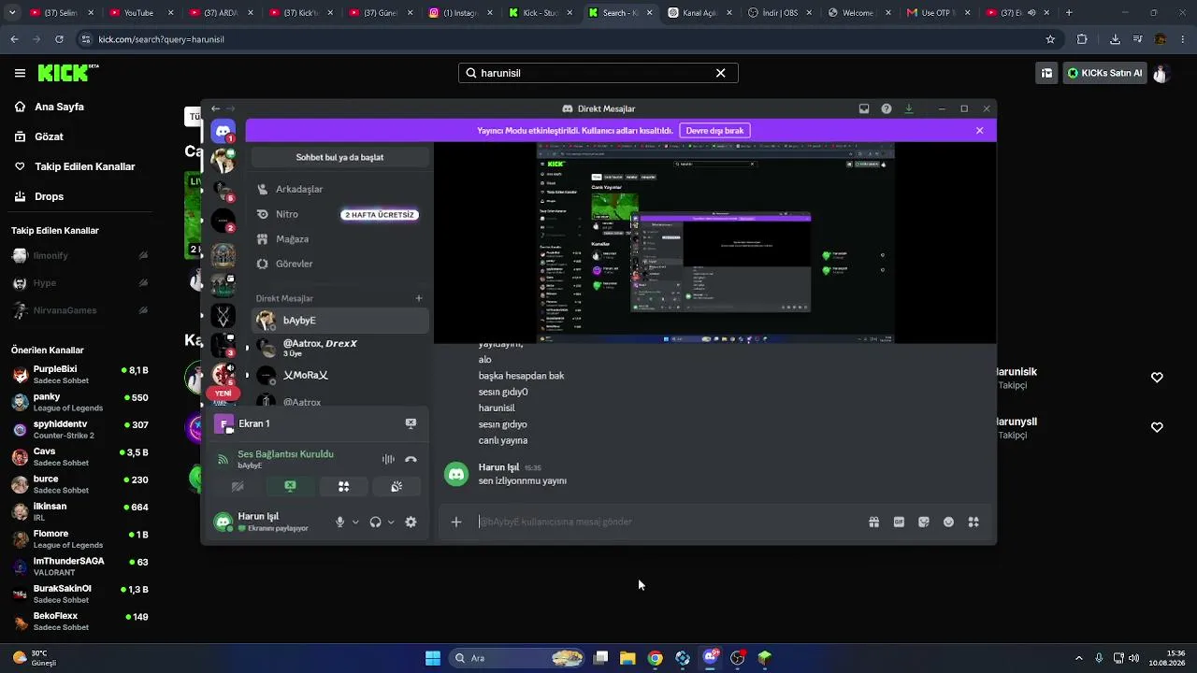Dismiss the purple Yayıncı Modu banner
The width and height of the screenshot is (1197, 673).
click(979, 131)
